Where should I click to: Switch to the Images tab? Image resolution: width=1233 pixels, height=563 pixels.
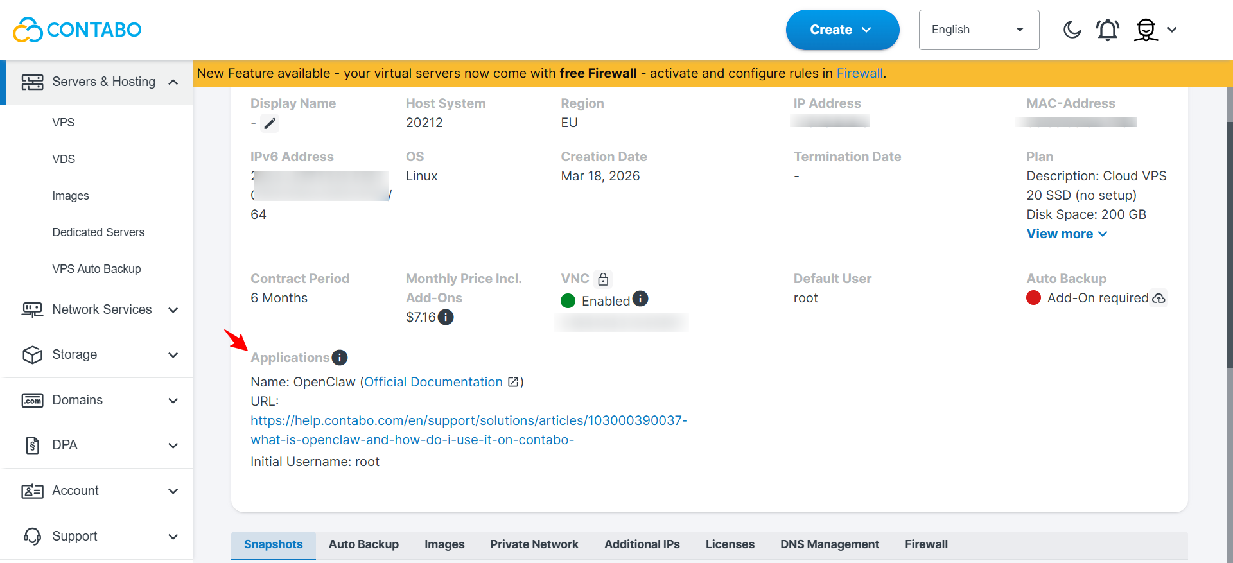click(444, 544)
